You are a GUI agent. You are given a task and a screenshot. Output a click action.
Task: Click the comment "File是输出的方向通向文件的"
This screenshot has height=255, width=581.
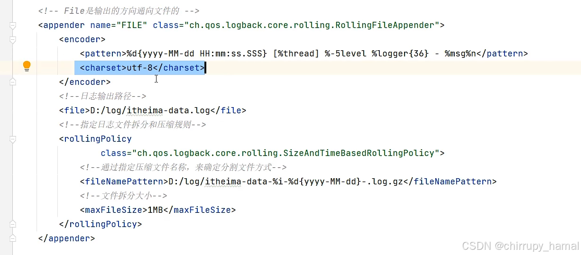pyautogui.click(x=119, y=11)
